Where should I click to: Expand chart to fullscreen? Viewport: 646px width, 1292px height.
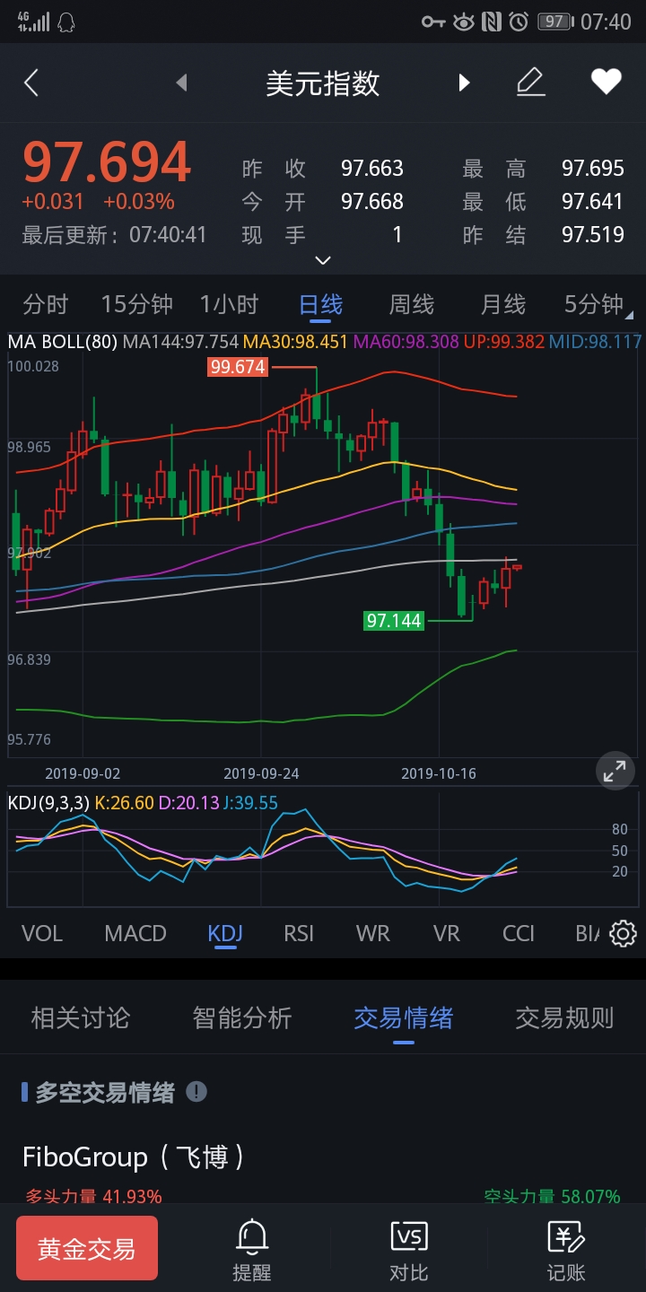tap(615, 770)
